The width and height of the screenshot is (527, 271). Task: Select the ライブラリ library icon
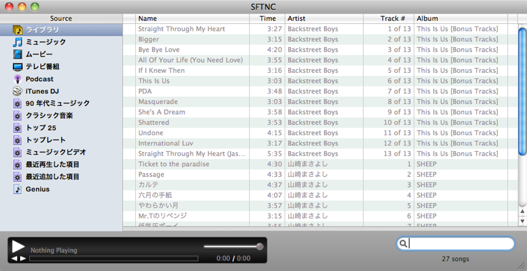pyautogui.click(x=18, y=30)
